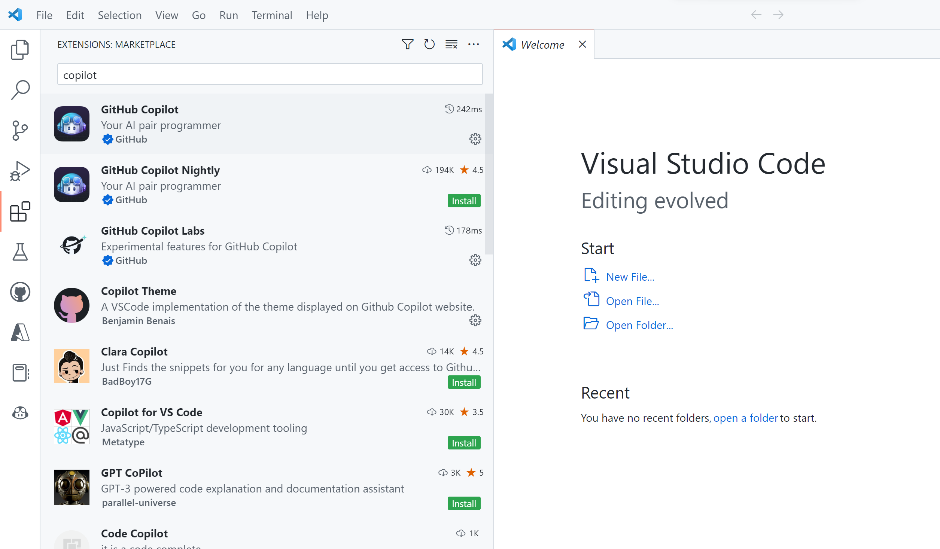940x549 pixels.
Task: Open Run and Debug view icon
Action: point(20,171)
